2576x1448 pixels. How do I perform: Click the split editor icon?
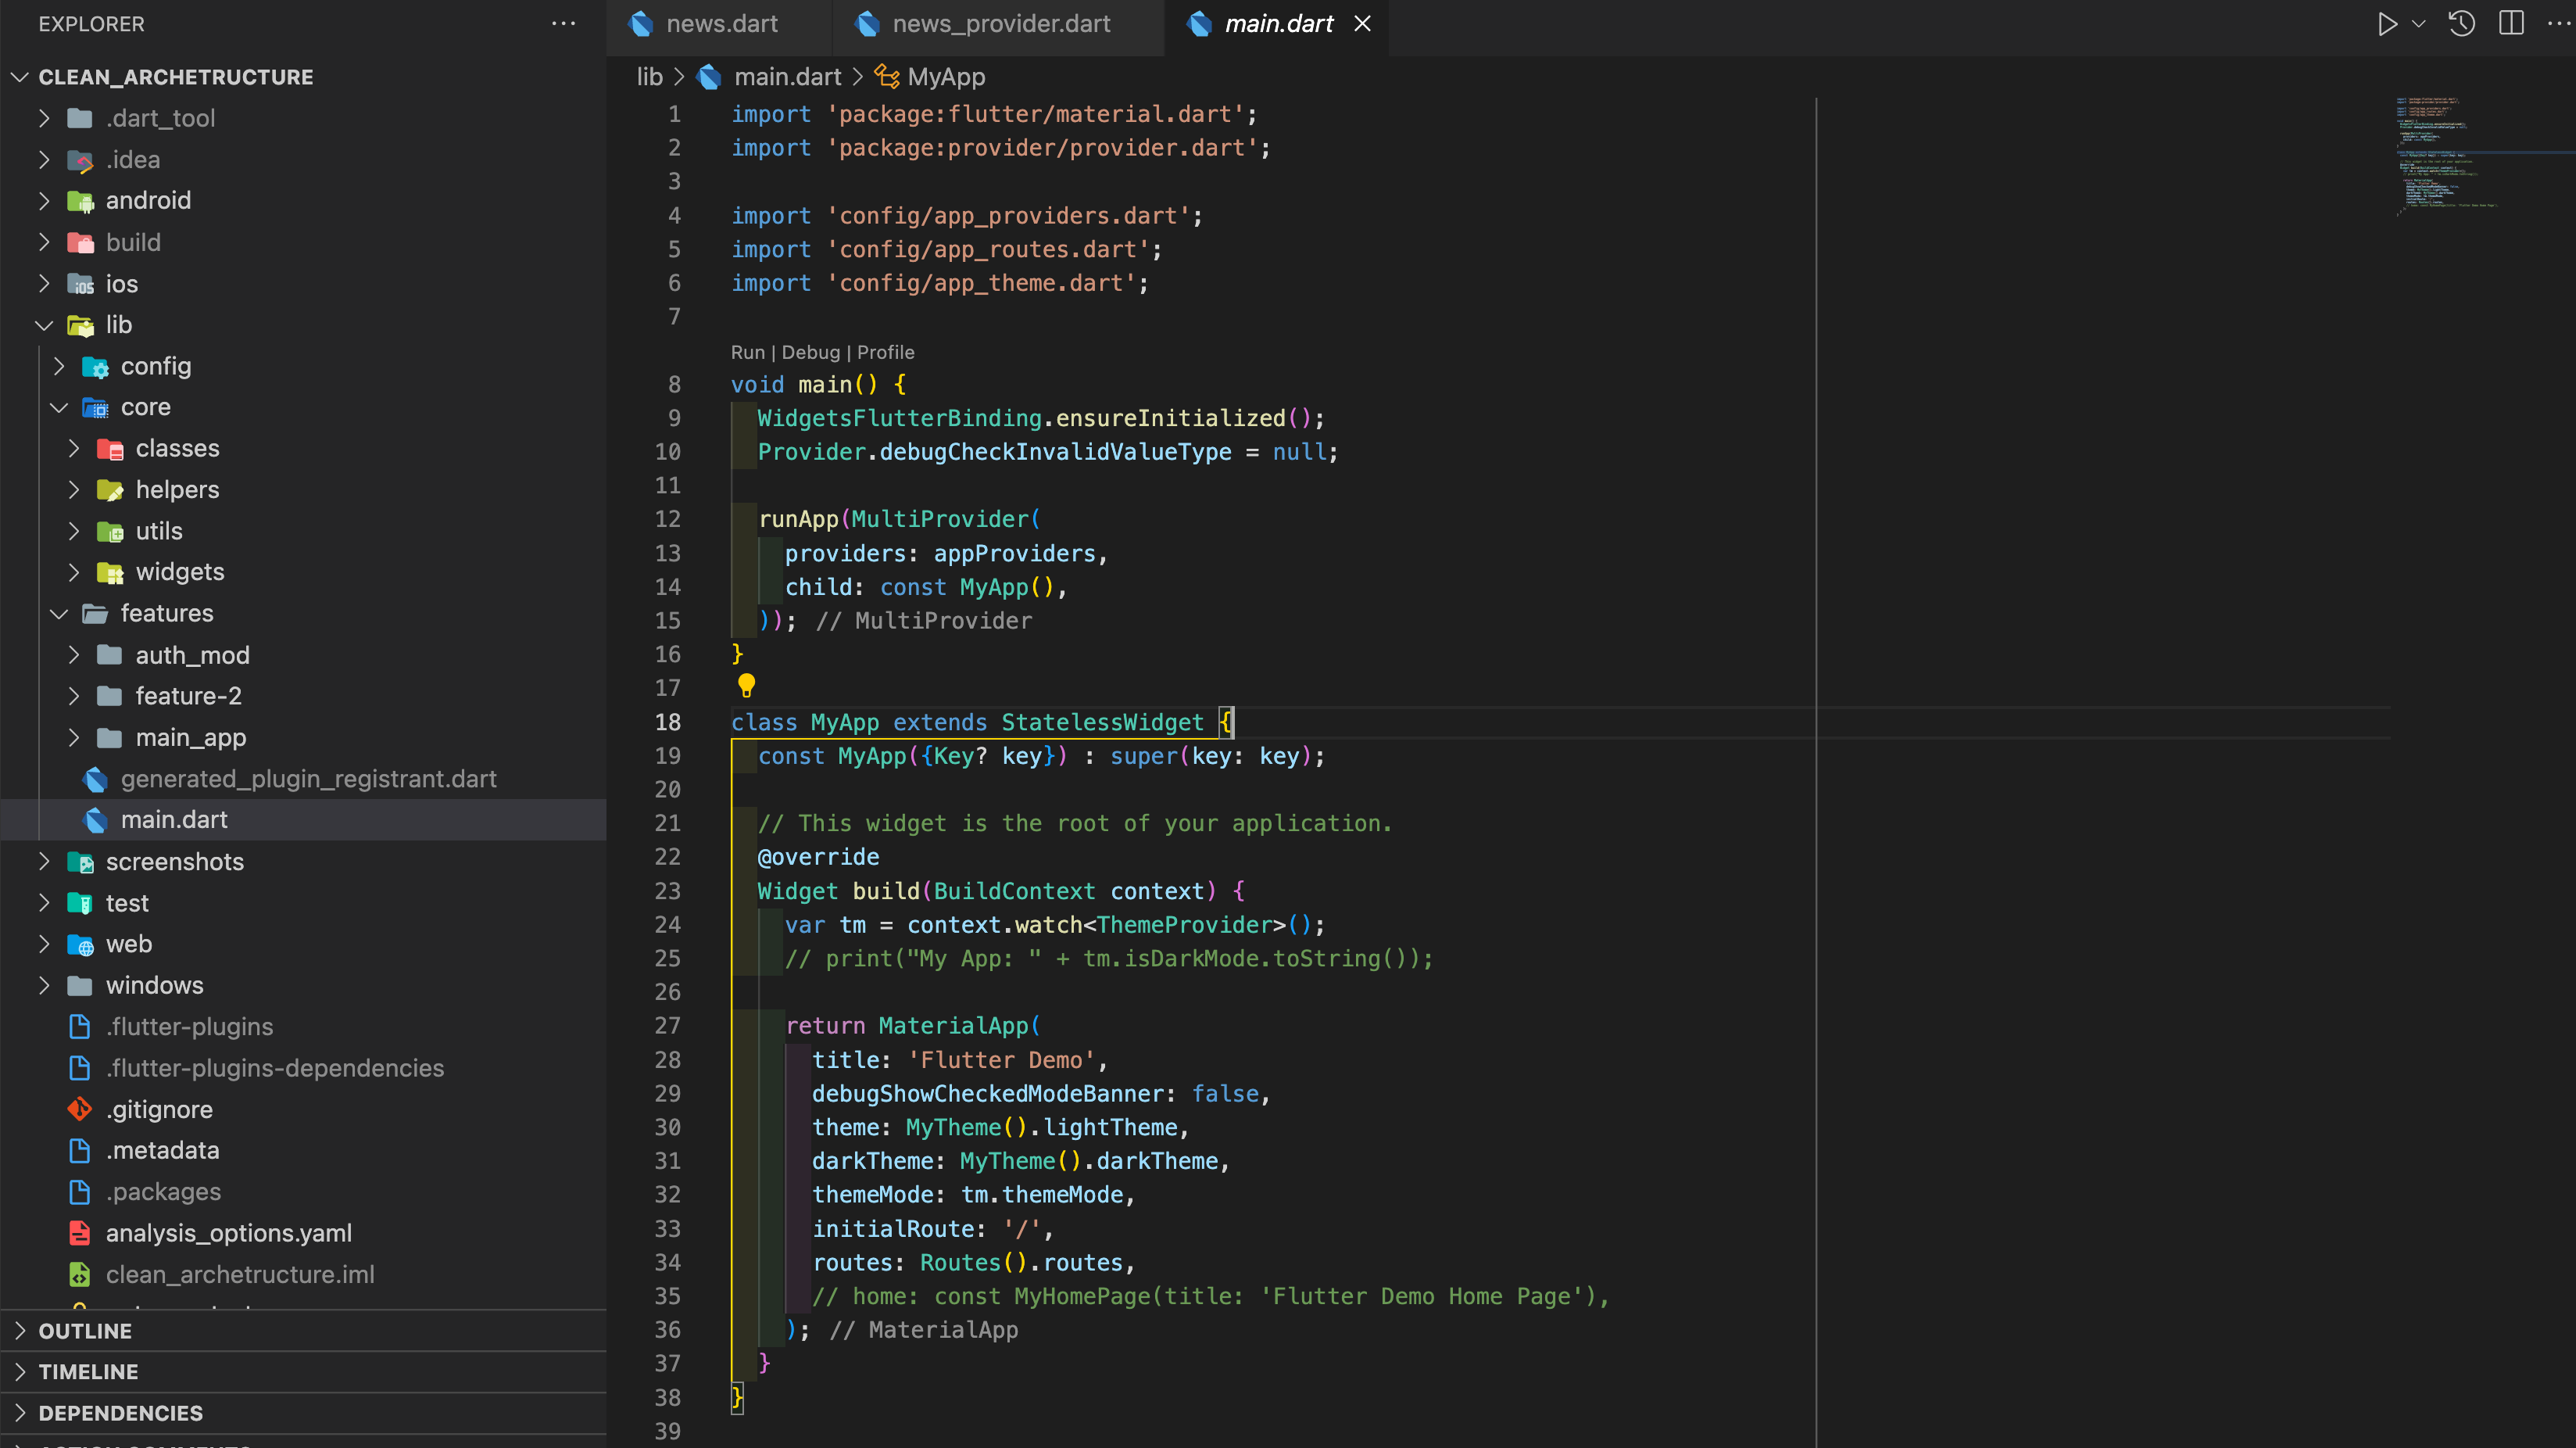click(x=2511, y=24)
